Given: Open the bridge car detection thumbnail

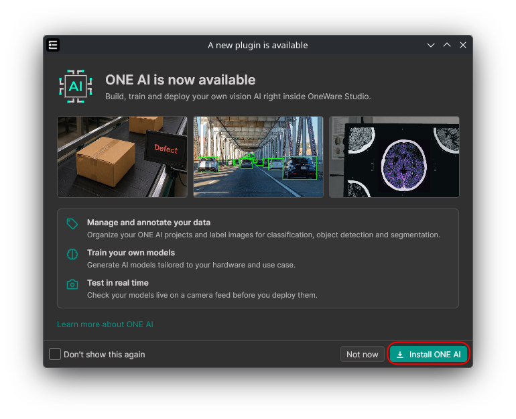Looking at the screenshot, I should click(x=258, y=157).
